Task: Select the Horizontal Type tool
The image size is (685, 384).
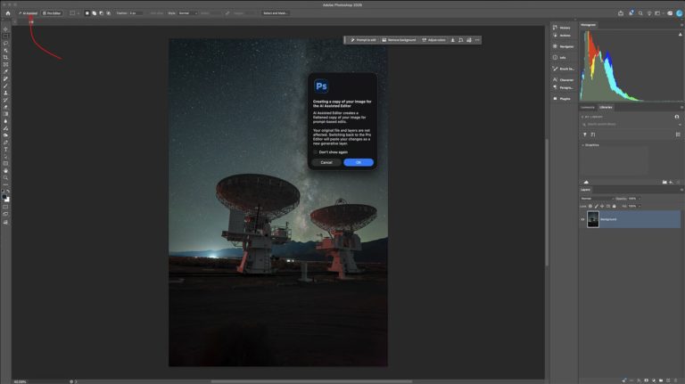Action: point(5,150)
